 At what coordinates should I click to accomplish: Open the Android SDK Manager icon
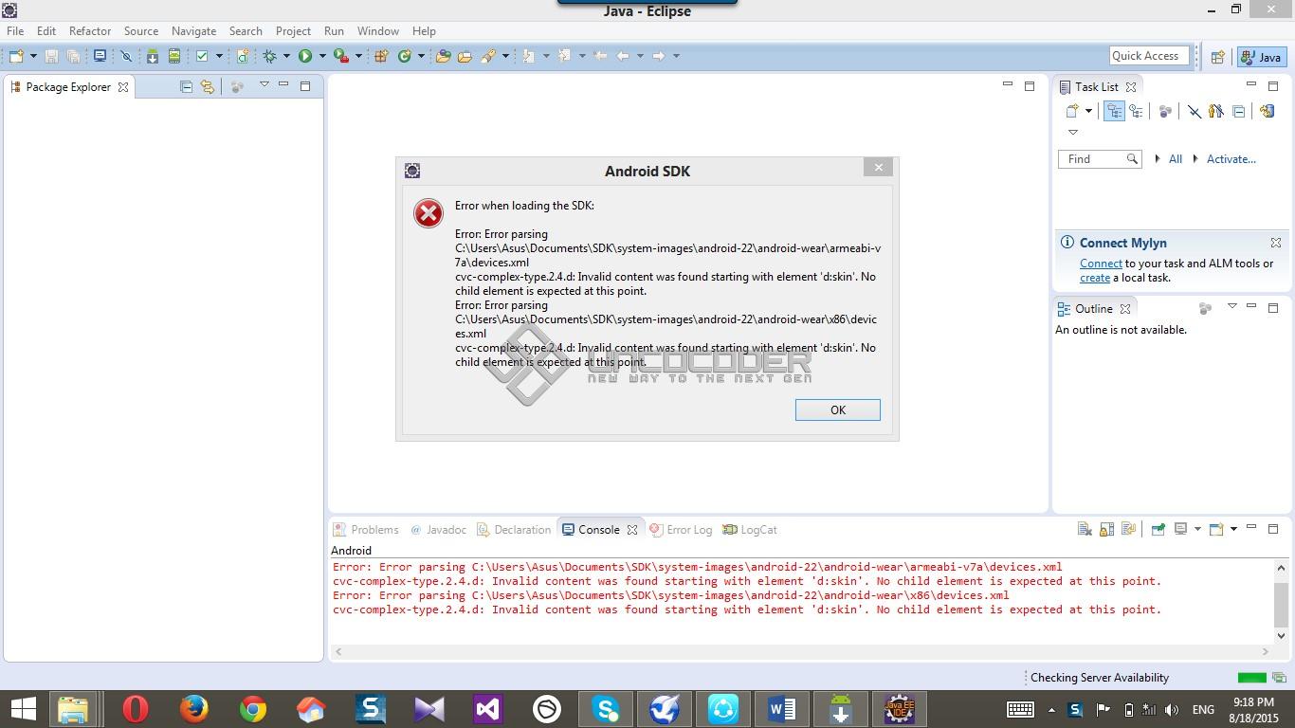pos(152,56)
